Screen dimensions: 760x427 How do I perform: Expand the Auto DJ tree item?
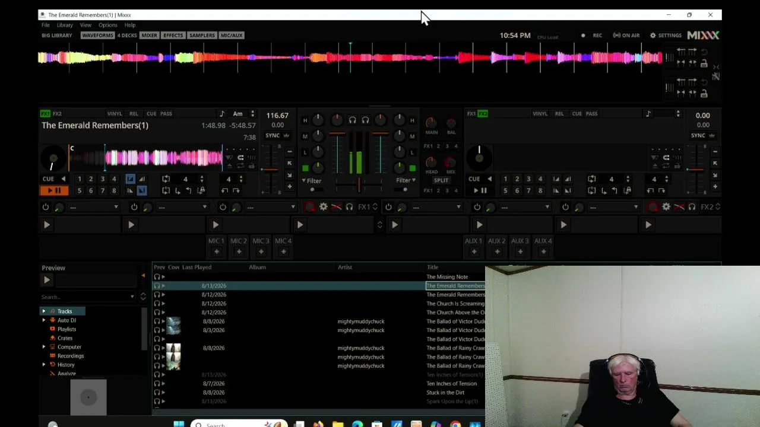click(x=43, y=320)
